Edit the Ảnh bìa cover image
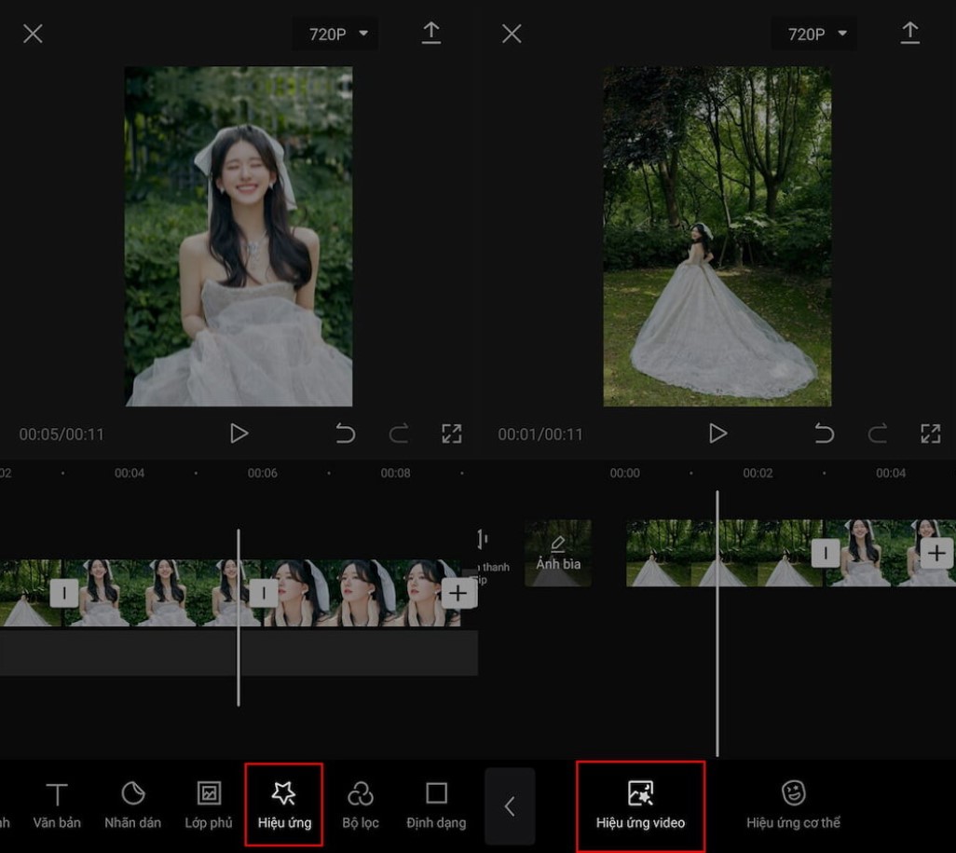The width and height of the screenshot is (956, 853). [x=557, y=552]
